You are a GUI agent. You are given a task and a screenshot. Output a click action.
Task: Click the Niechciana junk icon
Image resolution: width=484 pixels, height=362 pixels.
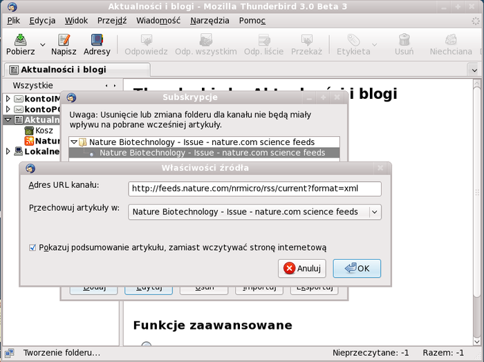[x=450, y=40]
